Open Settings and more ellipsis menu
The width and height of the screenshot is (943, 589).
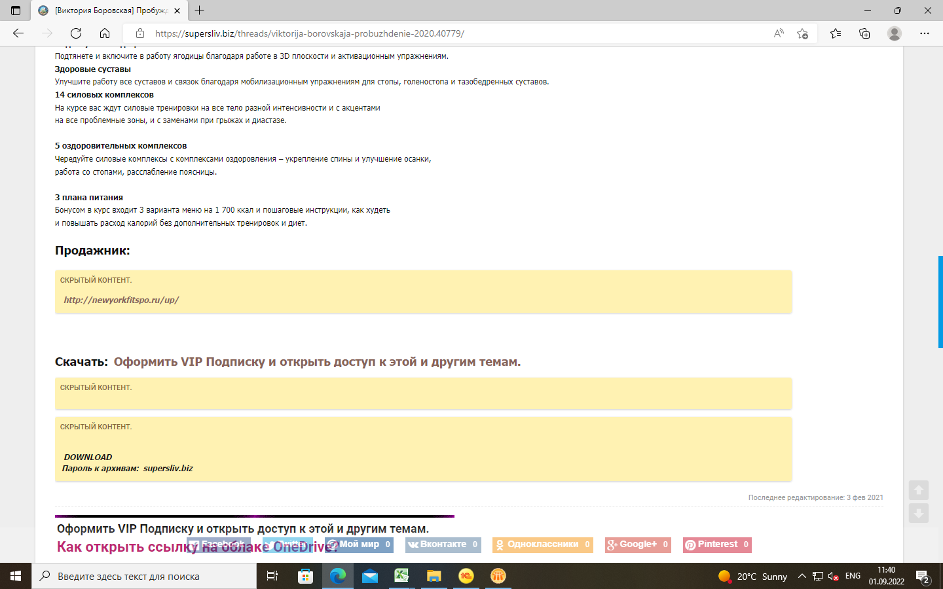point(925,33)
